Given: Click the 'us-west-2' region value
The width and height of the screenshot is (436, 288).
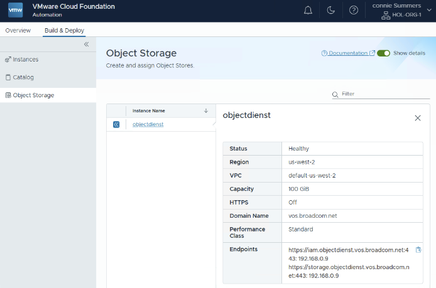Looking at the screenshot, I should pyautogui.click(x=302, y=162).
